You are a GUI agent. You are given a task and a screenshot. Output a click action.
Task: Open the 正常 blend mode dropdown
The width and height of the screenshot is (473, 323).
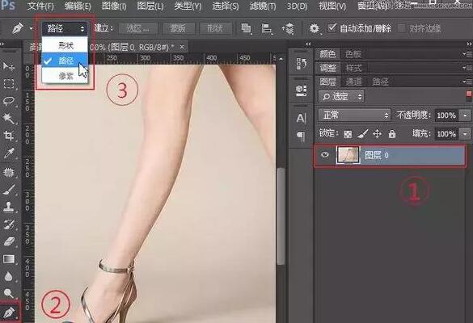354,115
